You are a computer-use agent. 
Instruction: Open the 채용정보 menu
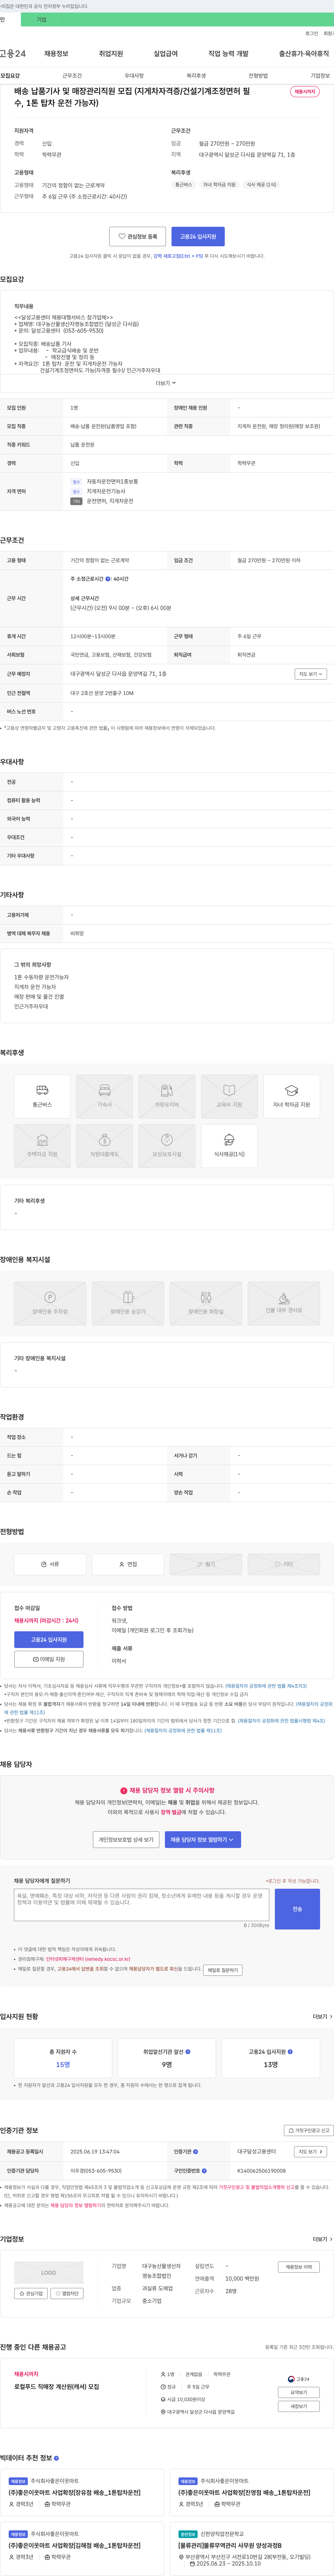[x=56, y=54]
